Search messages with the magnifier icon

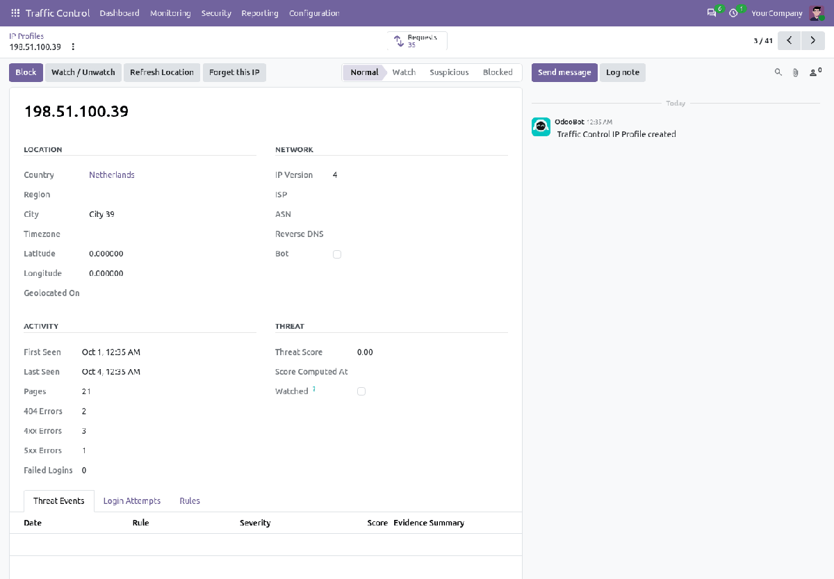778,72
